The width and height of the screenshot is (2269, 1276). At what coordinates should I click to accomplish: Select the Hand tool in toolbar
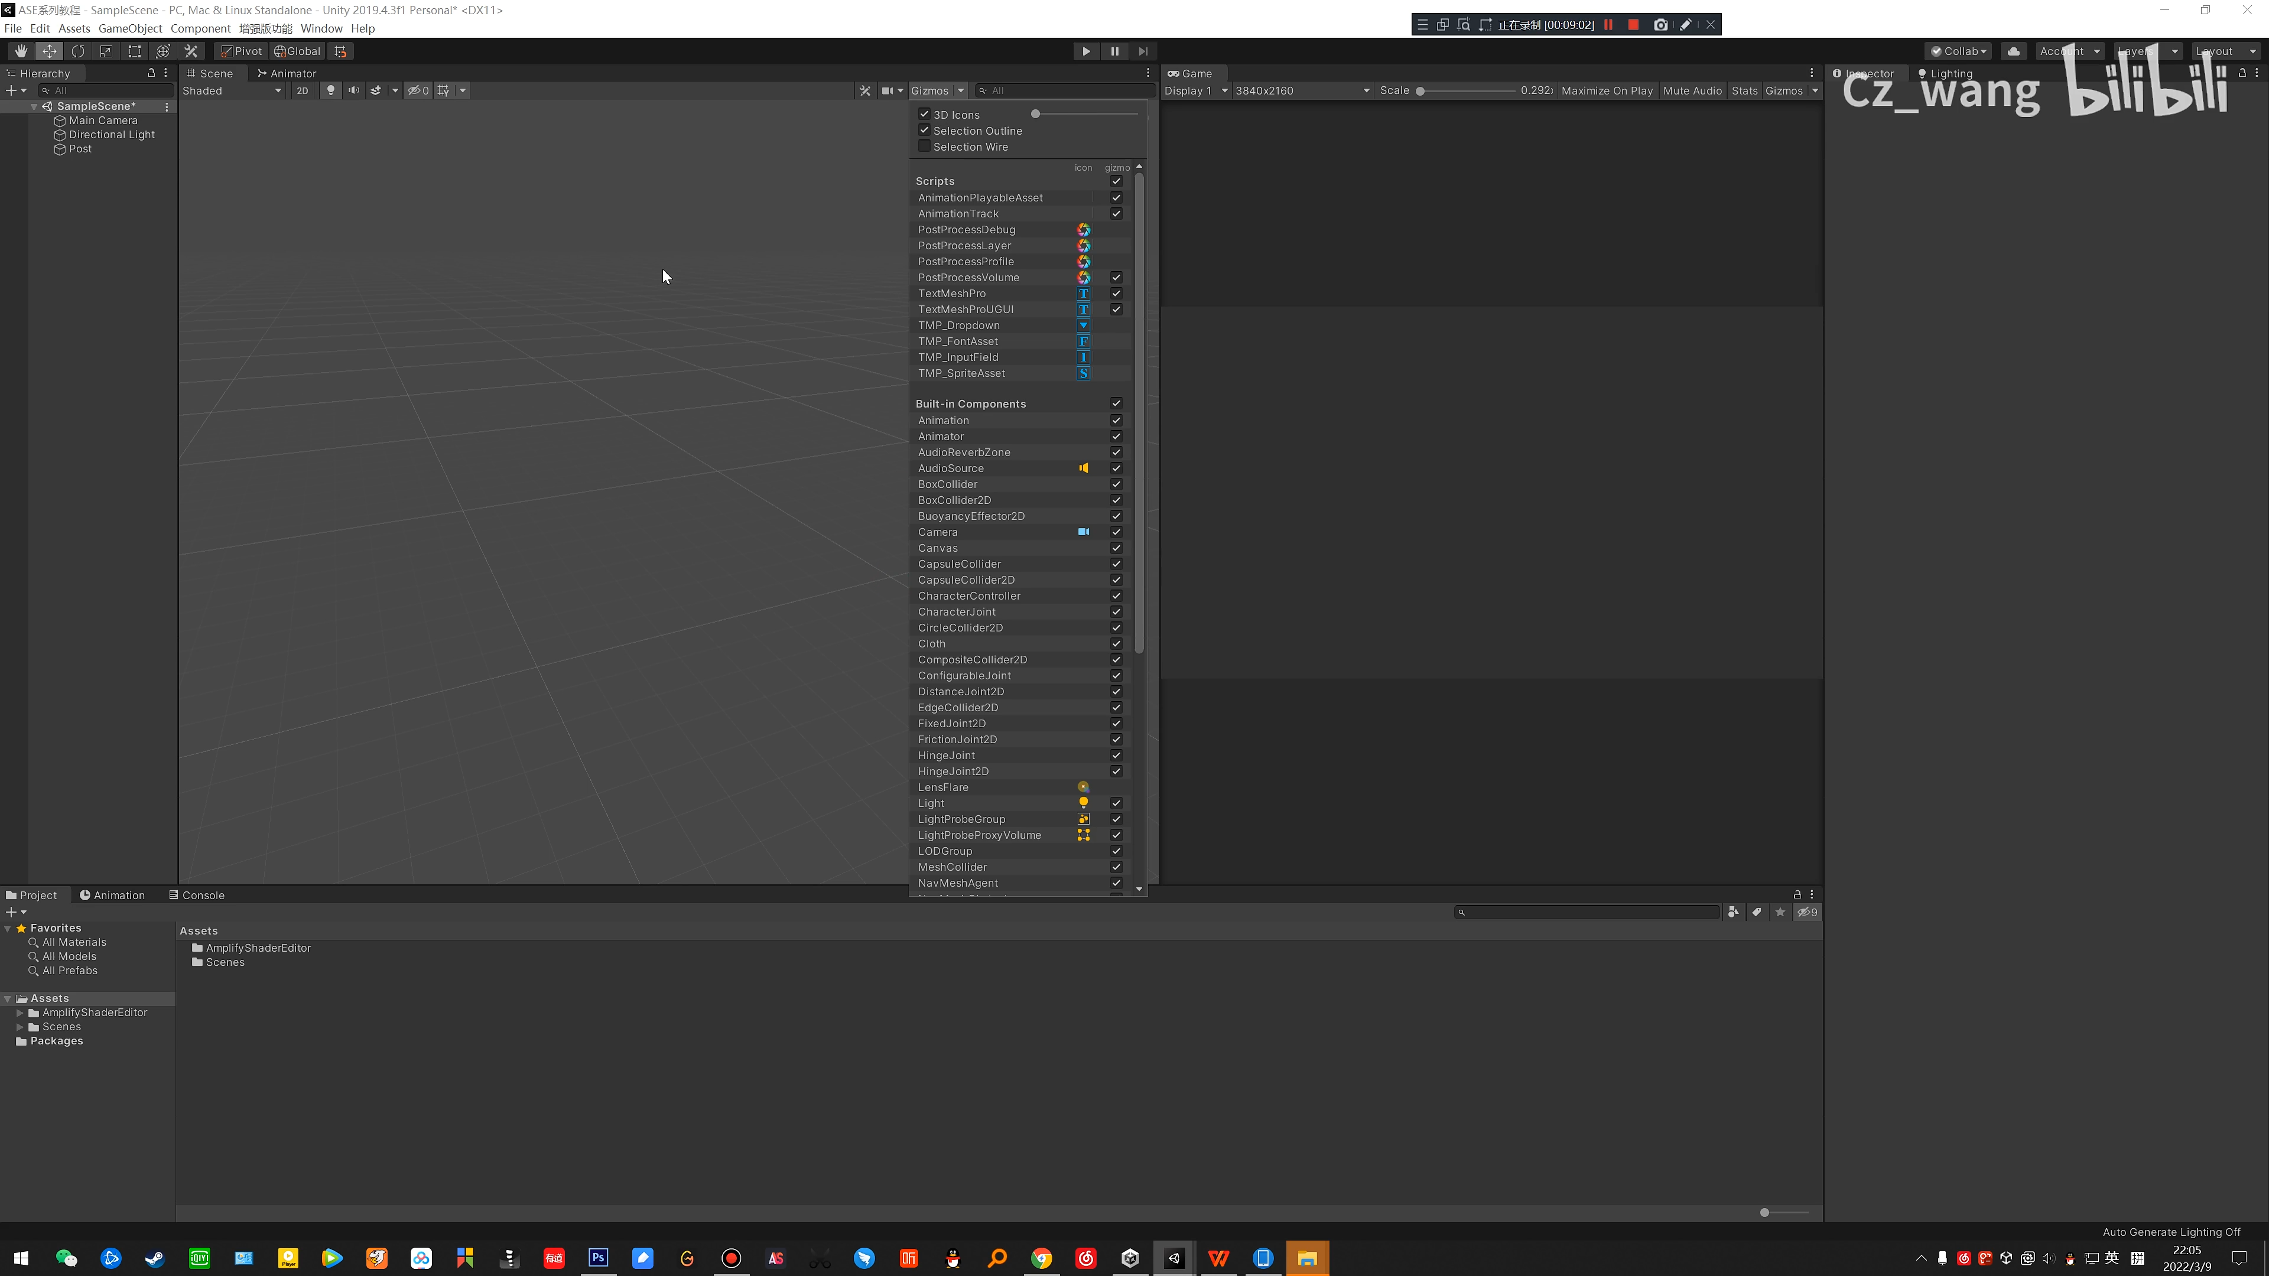point(21,51)
